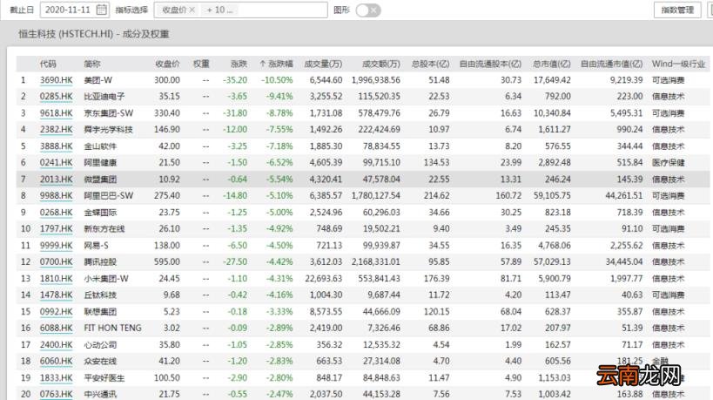Sort by 成交量(万) column header
This screenshot has width=713, height=400.
click(323, 64)
